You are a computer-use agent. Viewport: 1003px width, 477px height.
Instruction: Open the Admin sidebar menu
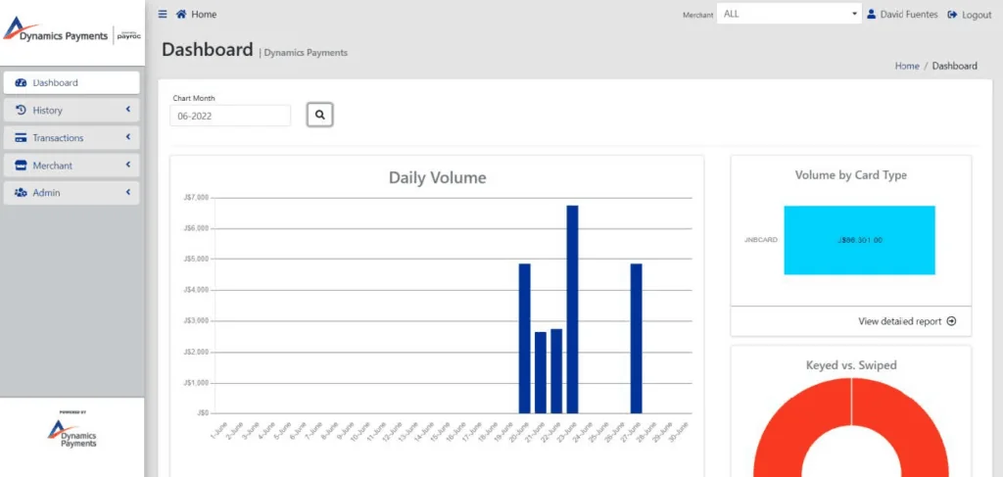71,192
